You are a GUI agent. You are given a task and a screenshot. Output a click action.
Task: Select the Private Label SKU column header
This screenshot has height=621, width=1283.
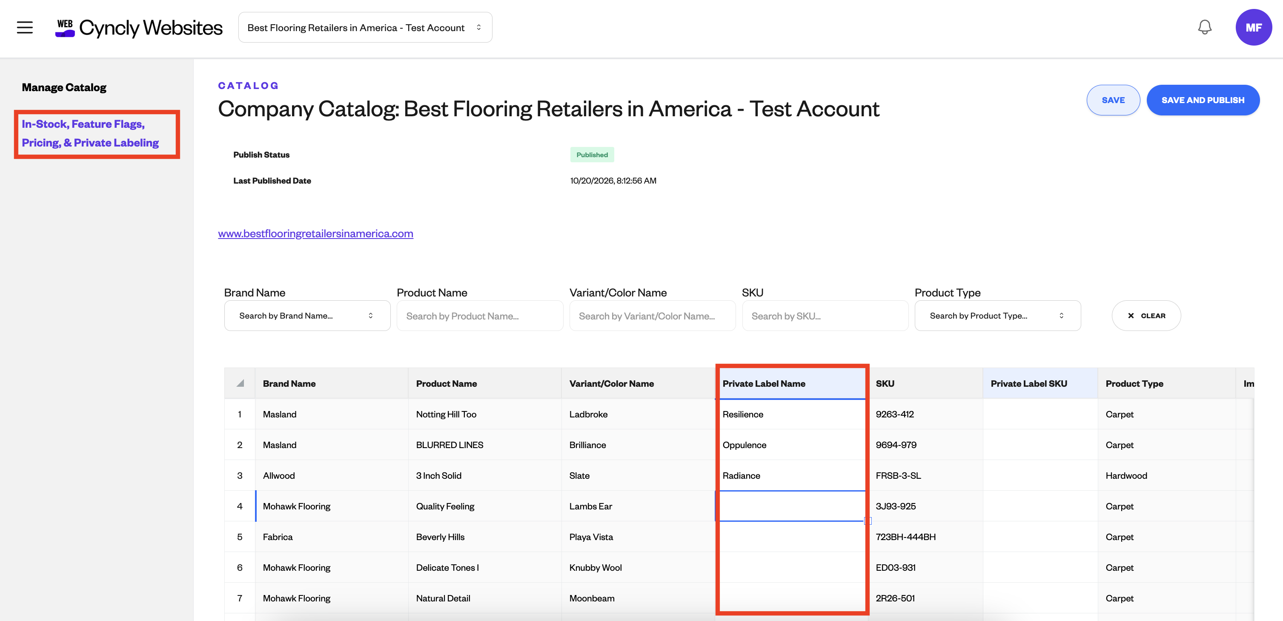[x=1040, y=383]
